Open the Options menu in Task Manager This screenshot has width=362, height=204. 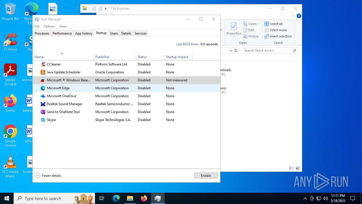click(x=49, y=26)
